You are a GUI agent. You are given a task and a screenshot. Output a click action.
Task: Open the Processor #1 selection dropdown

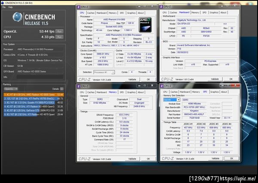[104, 72]
